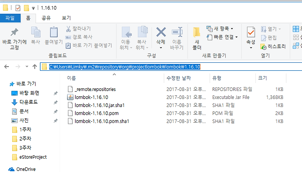
Task: Select the lombok-1.16.10.pom file
Action: [93, 113]
